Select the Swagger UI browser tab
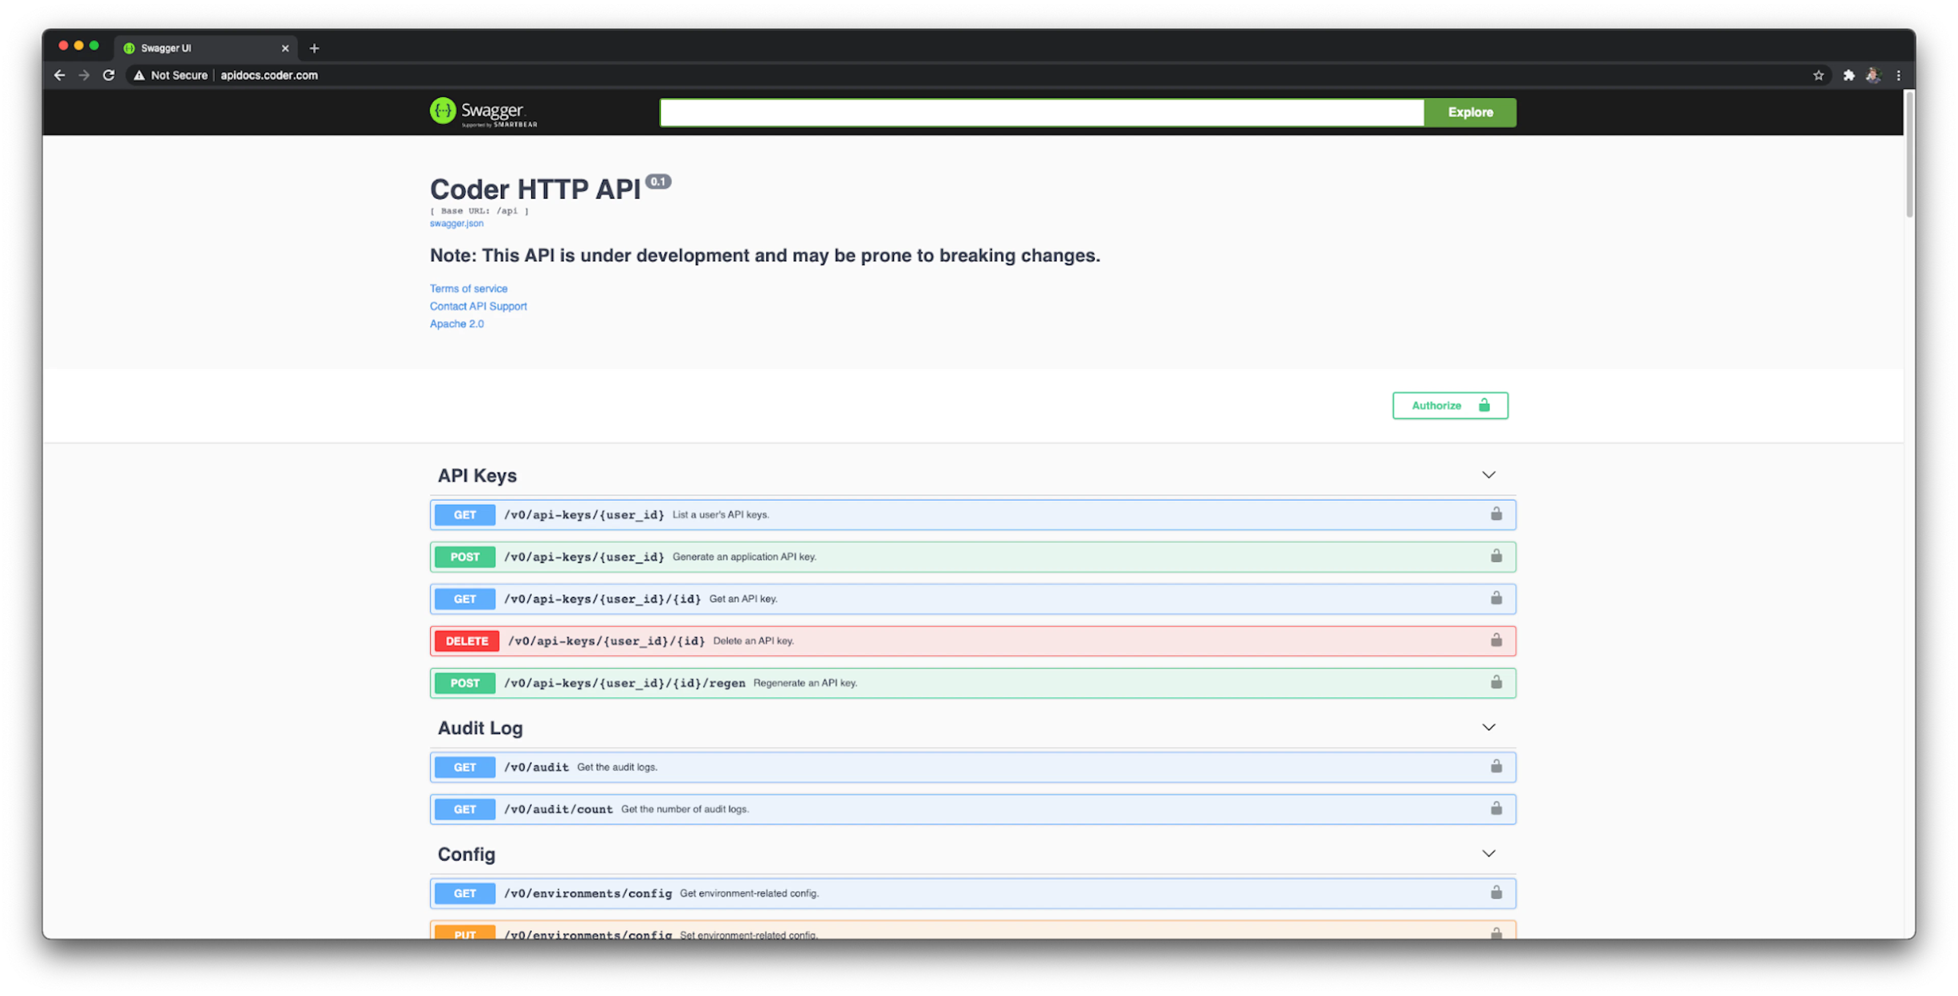Image resolution: width=1958 pixels, height=996 pixels. [x=205, y=48]
